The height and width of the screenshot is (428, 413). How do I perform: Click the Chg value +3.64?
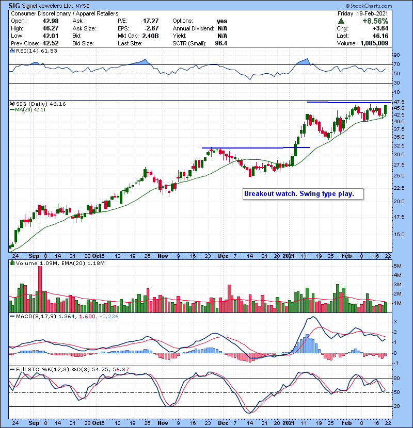(x=380, y=28)
